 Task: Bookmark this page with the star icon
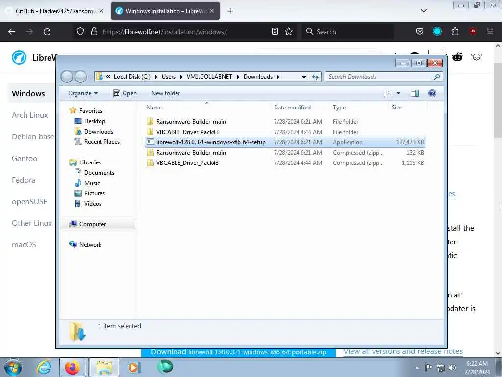[x=289, y=31]
